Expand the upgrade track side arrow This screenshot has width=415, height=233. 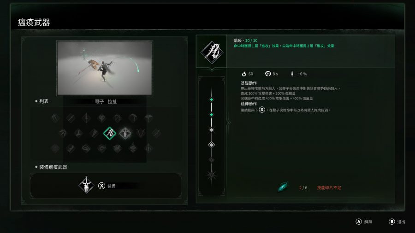point(228,122)
